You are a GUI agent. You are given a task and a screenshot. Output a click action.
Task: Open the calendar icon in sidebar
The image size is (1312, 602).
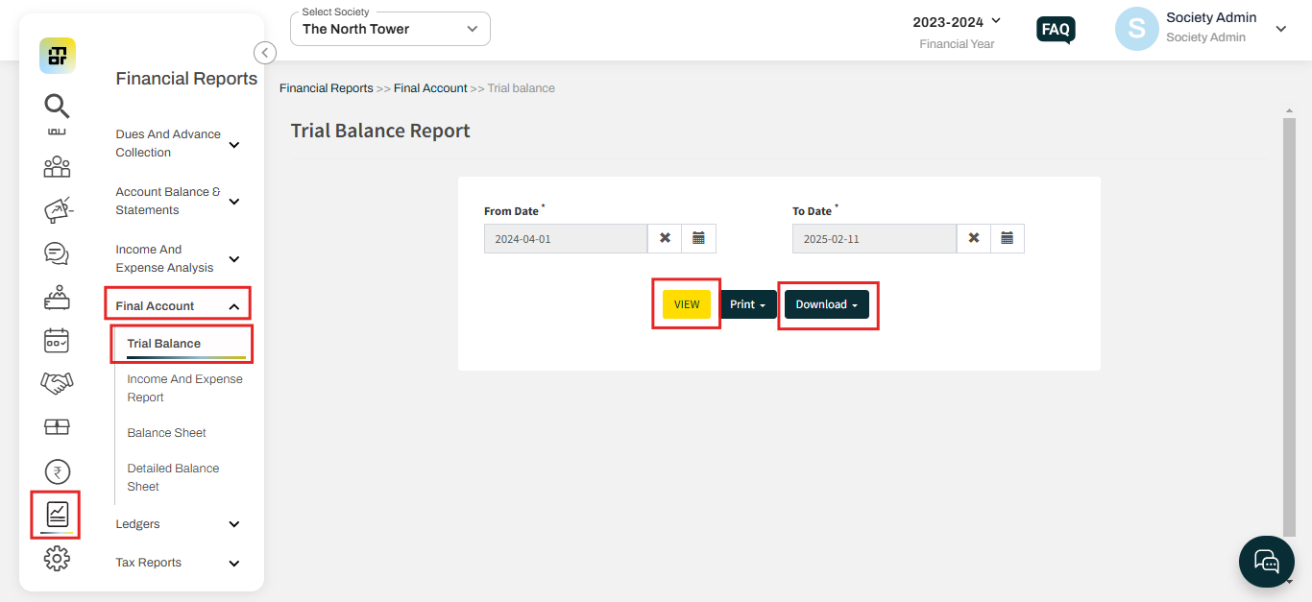[57, 340]
